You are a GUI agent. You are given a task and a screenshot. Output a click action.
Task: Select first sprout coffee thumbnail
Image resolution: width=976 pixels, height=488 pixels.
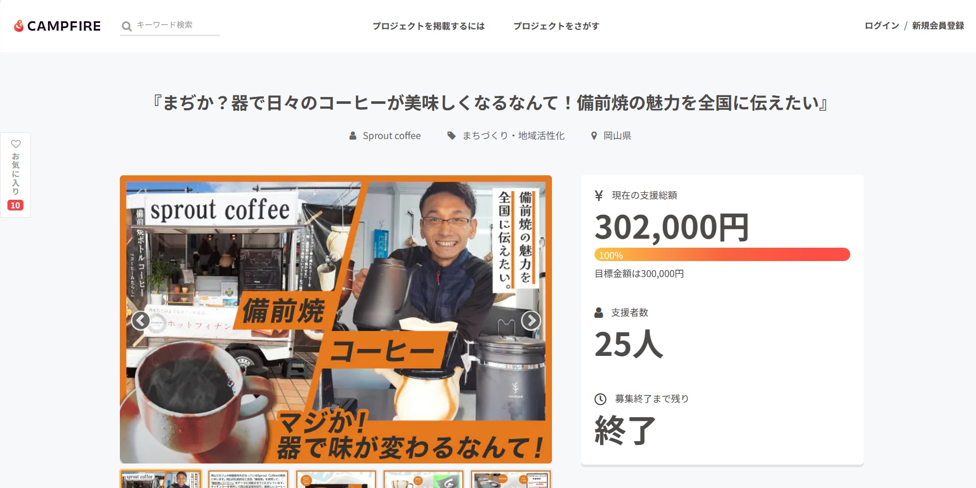click(161, 479)
